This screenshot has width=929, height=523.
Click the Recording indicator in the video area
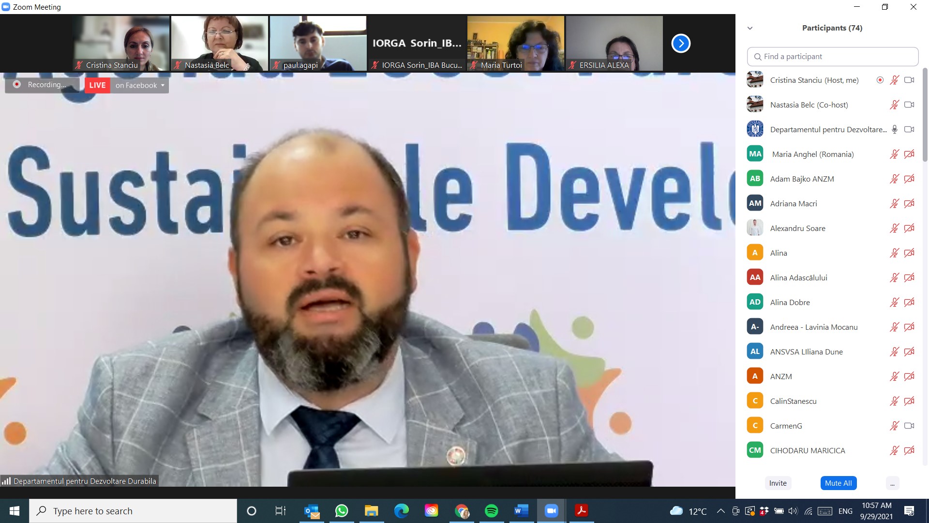[x=42, y=85]
